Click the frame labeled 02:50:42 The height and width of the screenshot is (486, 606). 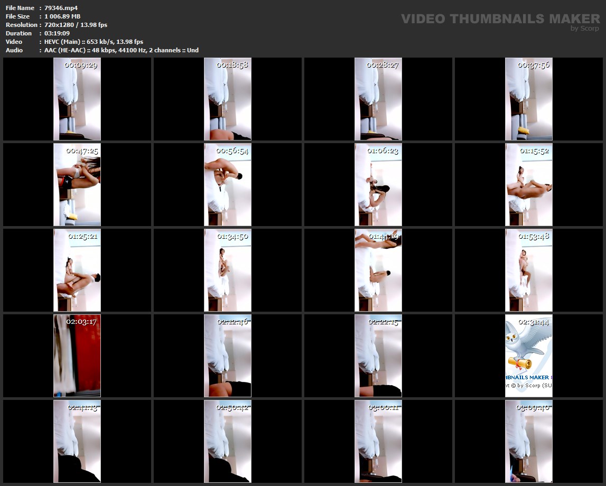(x=228, y=441)
